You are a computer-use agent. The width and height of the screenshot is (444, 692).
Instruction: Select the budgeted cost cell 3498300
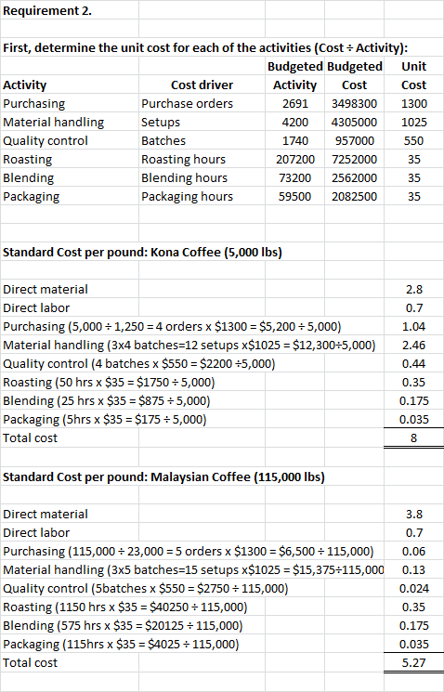tap(354, 103)
